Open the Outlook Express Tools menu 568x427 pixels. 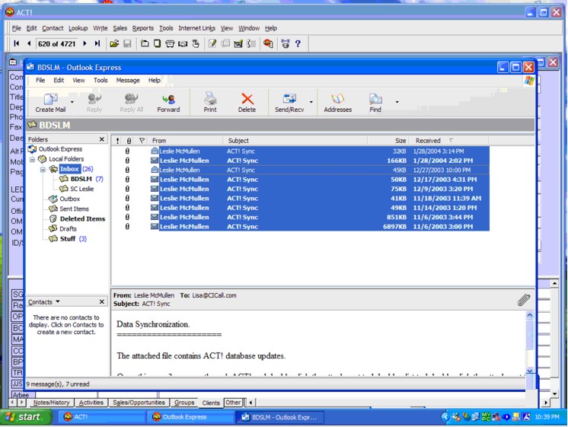pyautogui.click(x=101, y=81)
